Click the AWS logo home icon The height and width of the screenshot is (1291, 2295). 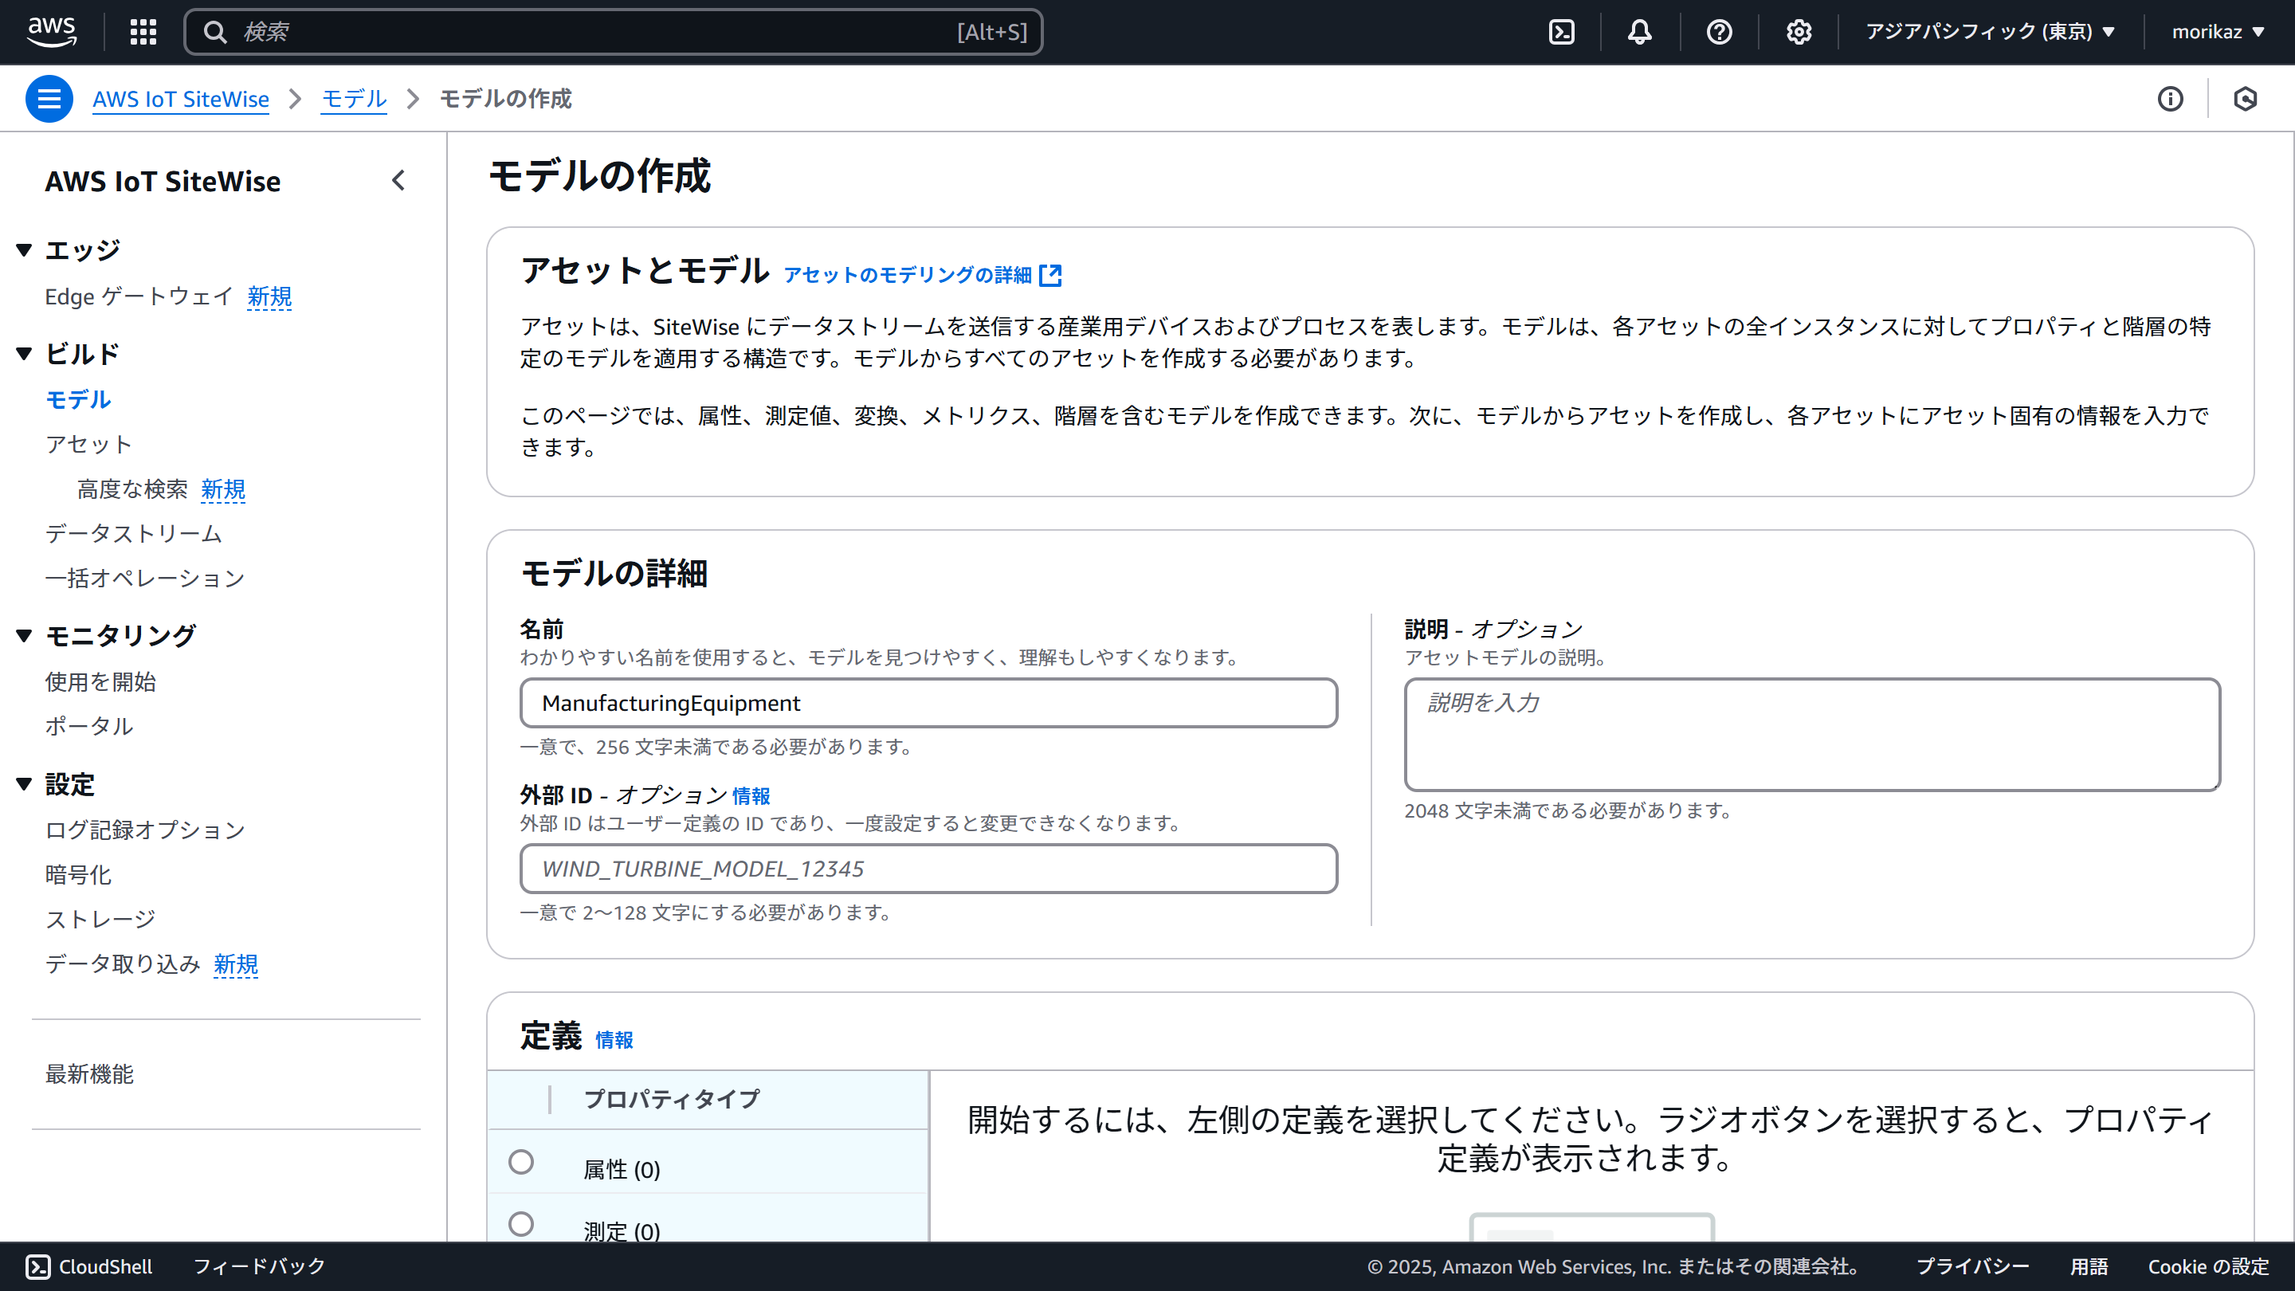(52, 31)
